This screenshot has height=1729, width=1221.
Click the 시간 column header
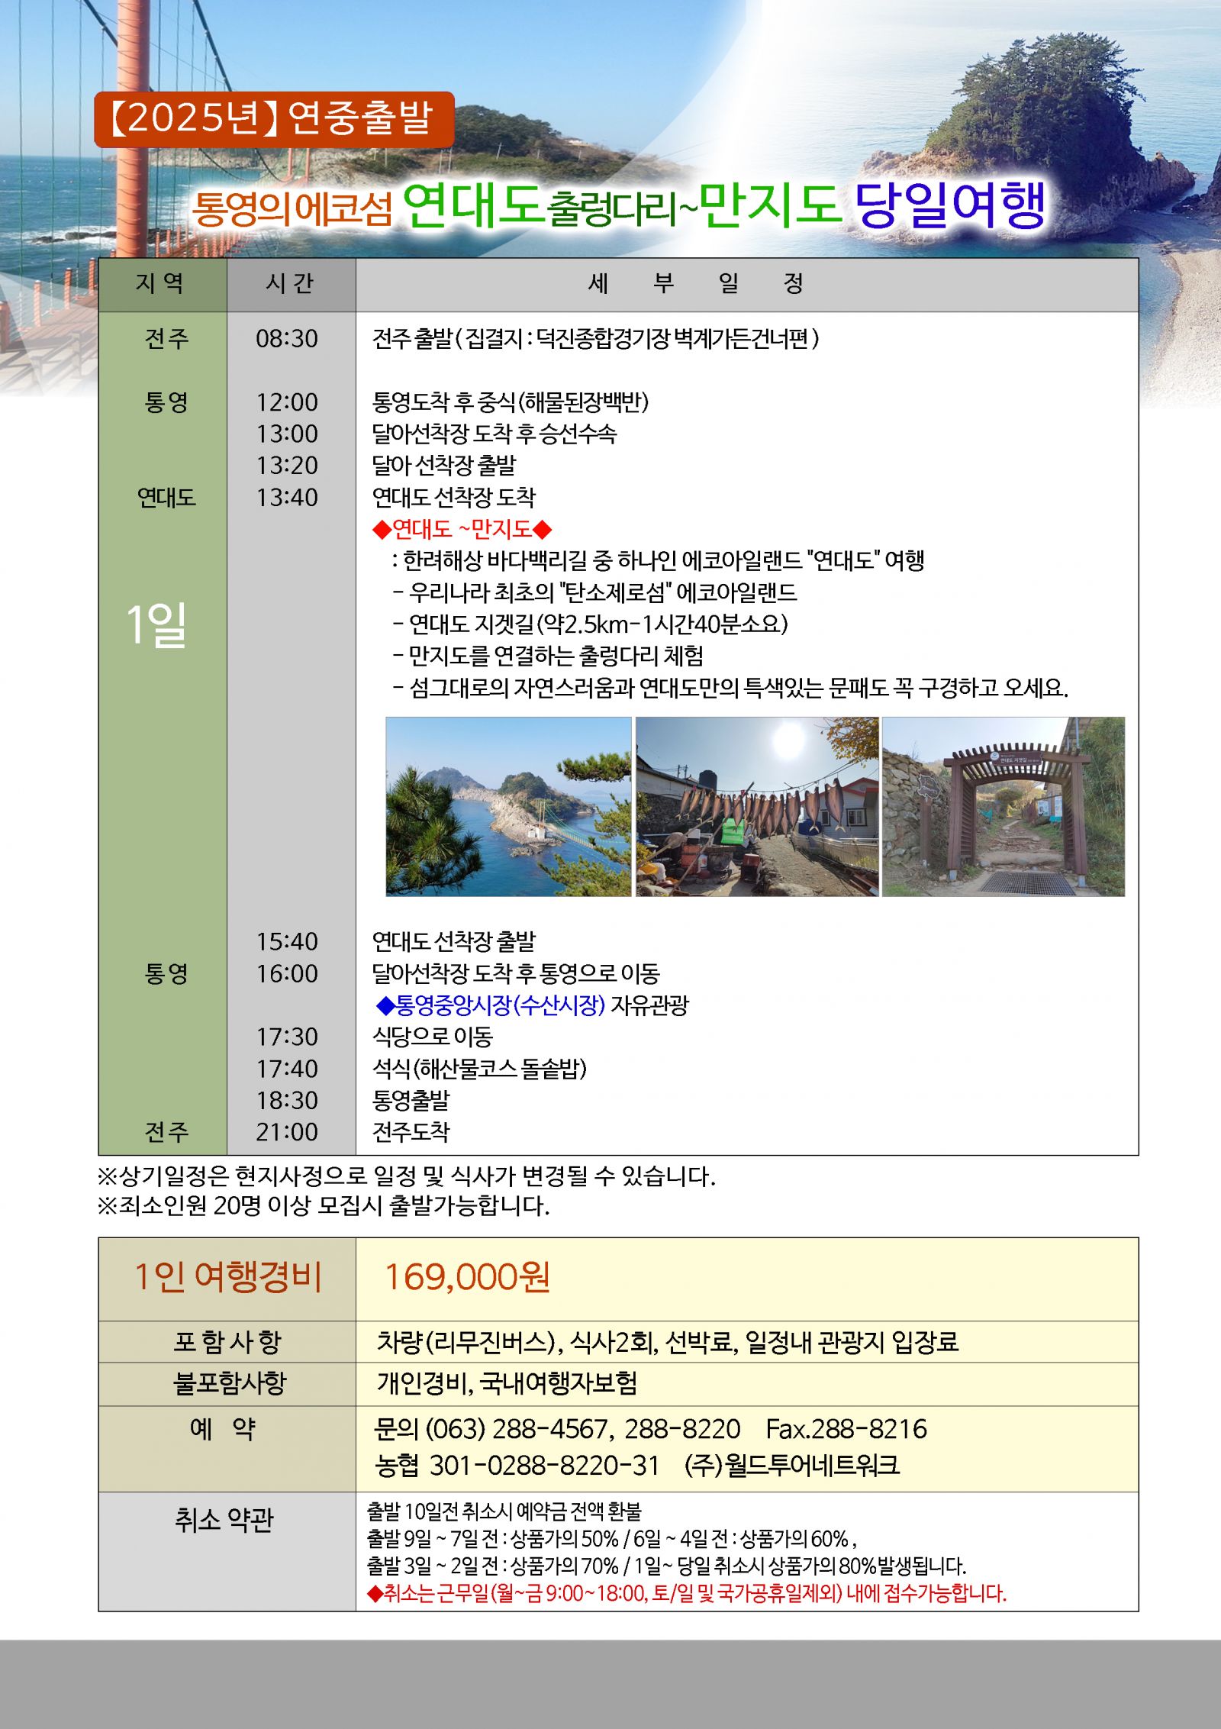[291, 284]
